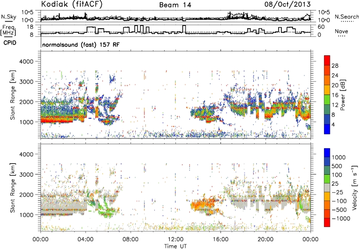Click the velocity colorbar tick label '100'

pos(337,175)
